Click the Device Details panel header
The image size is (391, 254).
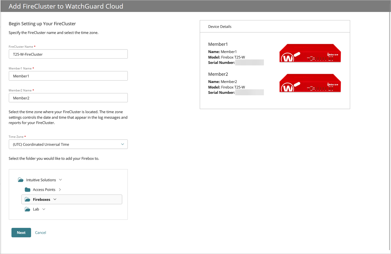(x=220, y=26)
